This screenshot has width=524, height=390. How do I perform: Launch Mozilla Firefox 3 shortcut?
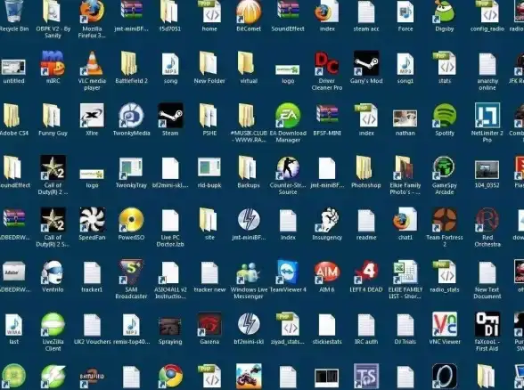point(92,12)
